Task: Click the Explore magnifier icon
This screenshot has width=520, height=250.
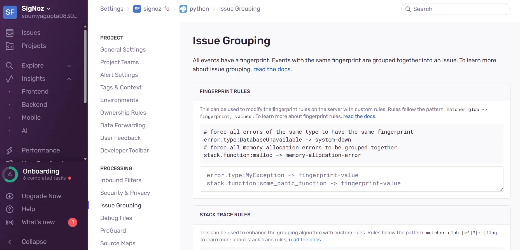Action: [10, 66]
